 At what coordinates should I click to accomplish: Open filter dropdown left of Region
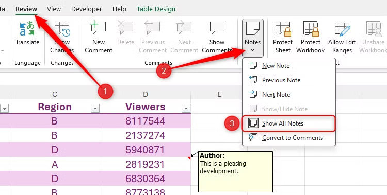[x=4, y=108]
